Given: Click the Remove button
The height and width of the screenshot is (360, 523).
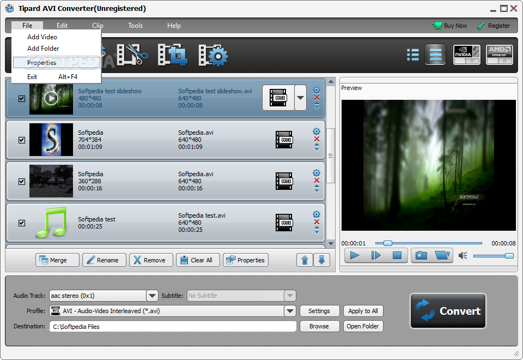Looking at the screenshot, I should pos(151,260).
